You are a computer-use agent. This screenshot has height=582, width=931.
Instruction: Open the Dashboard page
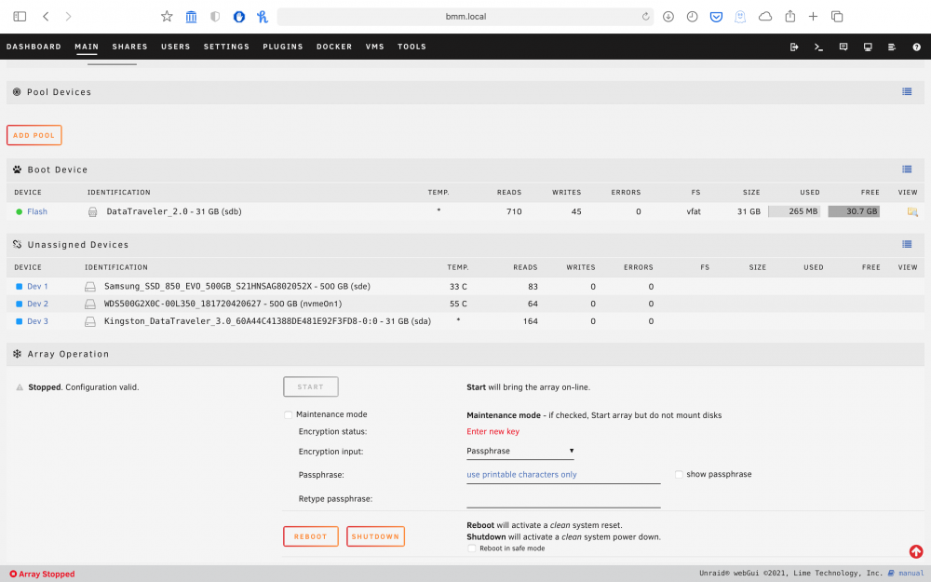pyautogui.click(x=34, y=47)
